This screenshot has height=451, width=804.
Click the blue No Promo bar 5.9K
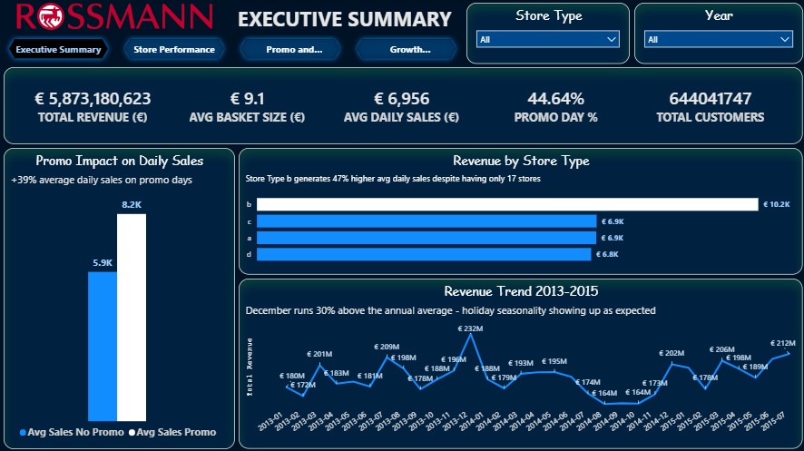pyautogui.click(x=103, y=347)
